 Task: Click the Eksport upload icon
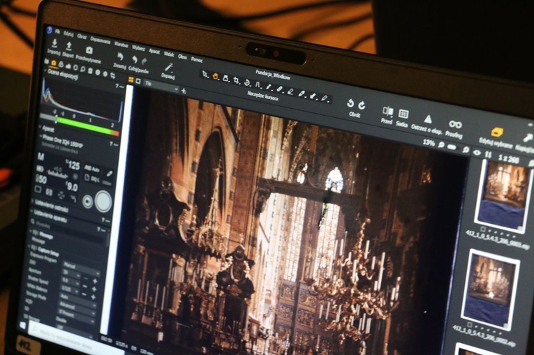tap(69, 46)
